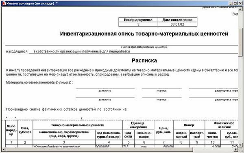The height and width of the screenshot is (153, 244).
Task: Click the "Единица измерения" header
Action: (138, 125)
